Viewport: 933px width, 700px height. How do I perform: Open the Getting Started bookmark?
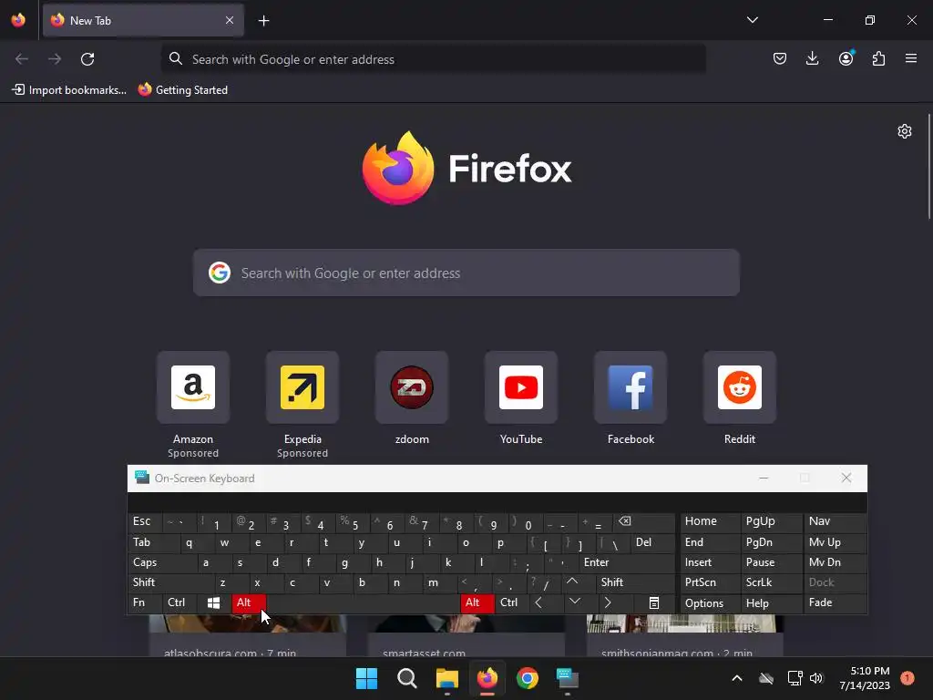click(x=183, y=90)
